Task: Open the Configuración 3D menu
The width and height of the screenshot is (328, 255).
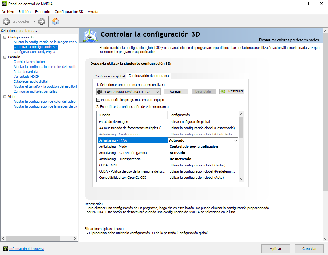Action: (x=69, y=12)
